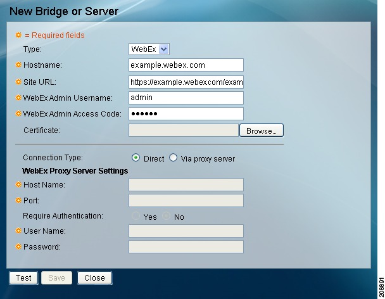Screen dimensions: 385x299
Task: Click the required icon beside Password
Action: pos(18,246)
